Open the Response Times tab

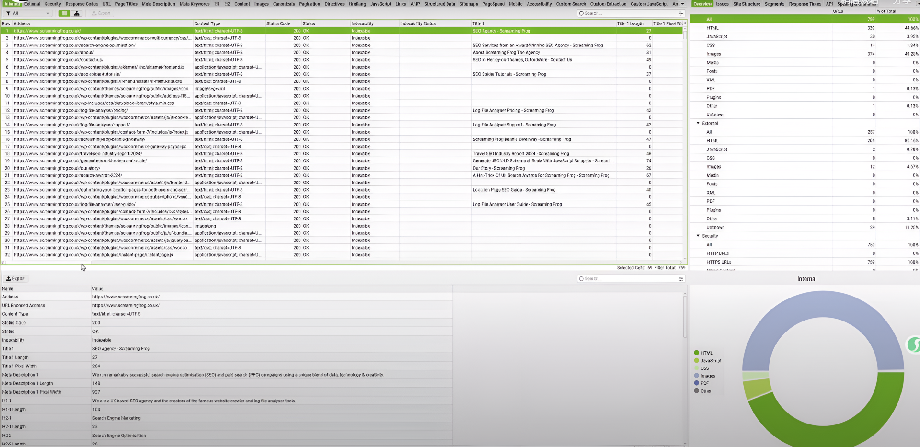pos(805,4)
